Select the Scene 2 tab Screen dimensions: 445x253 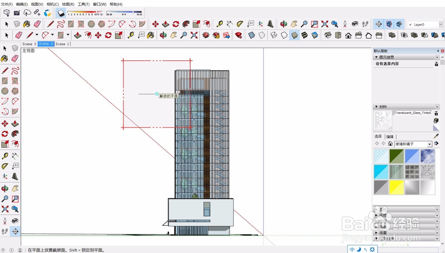pyautogui.click(x=46, y=44)
